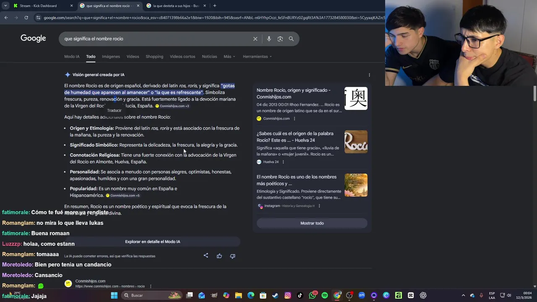Select the Videos tab
The width and height of the screenshot is (537, 302).
click(133, 57)
